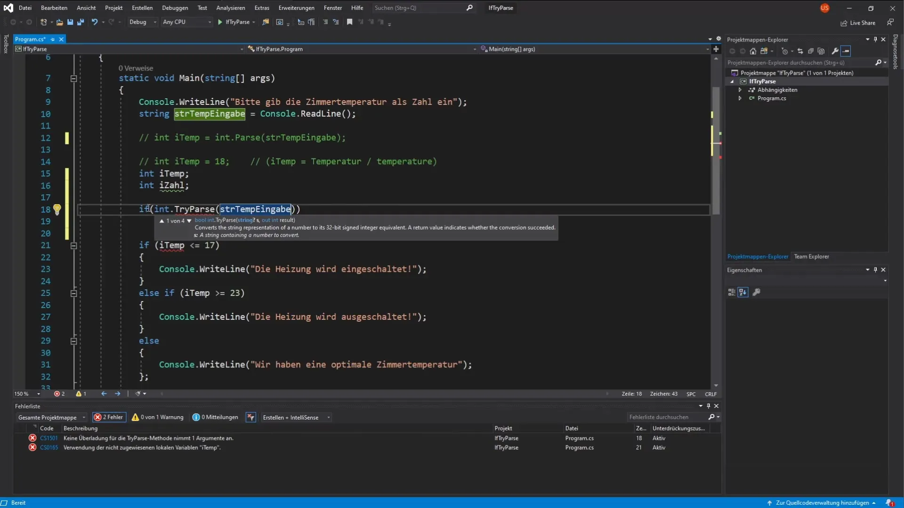Open the Erweiterungen menu

(297, 8)
